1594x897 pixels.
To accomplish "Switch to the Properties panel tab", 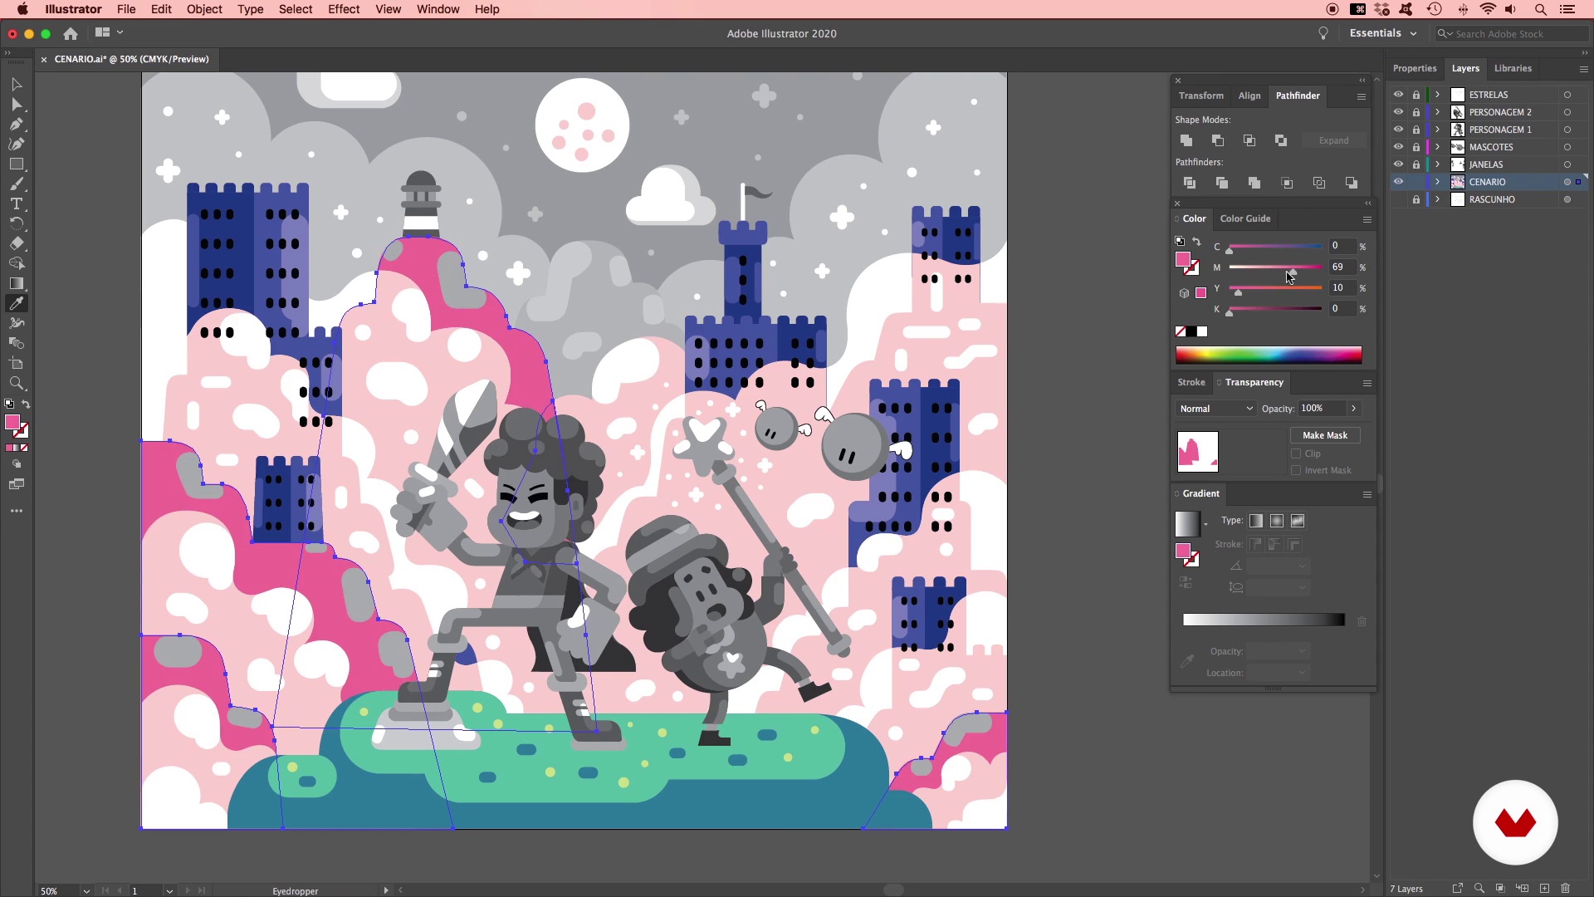I will pos(1414,68).
